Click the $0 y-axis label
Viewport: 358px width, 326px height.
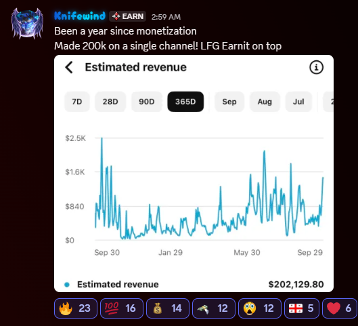(70, 241)
